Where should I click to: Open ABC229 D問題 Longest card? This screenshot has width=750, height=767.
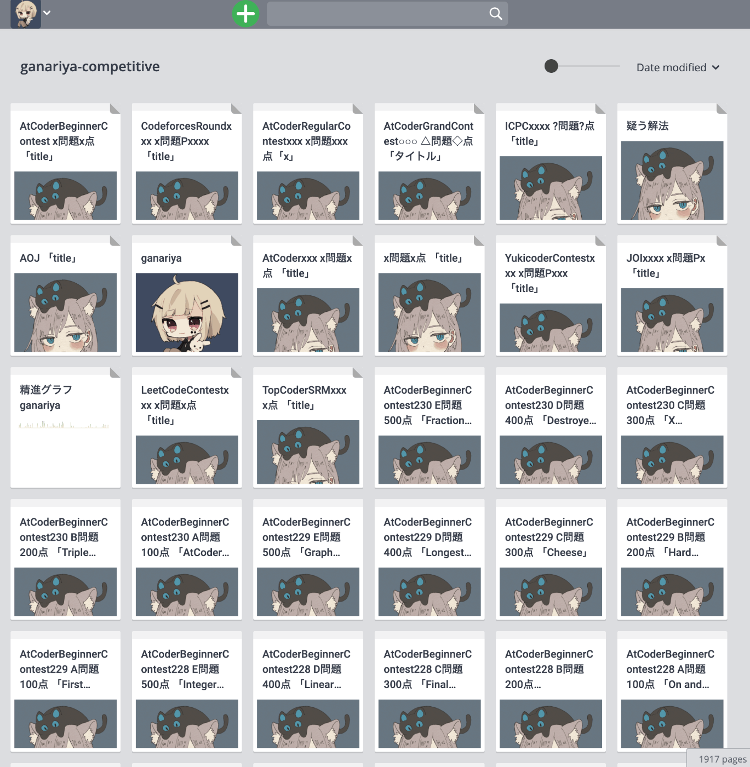click(x=430, y=560)
